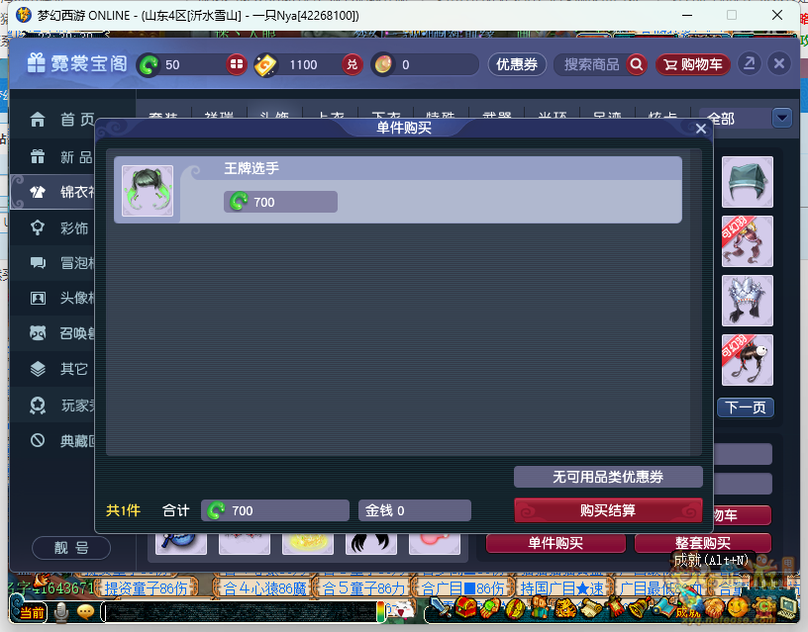Click the 持国广目★速 chat message
The width and height of the screenshot is (808, 632).
pos(561,588)
